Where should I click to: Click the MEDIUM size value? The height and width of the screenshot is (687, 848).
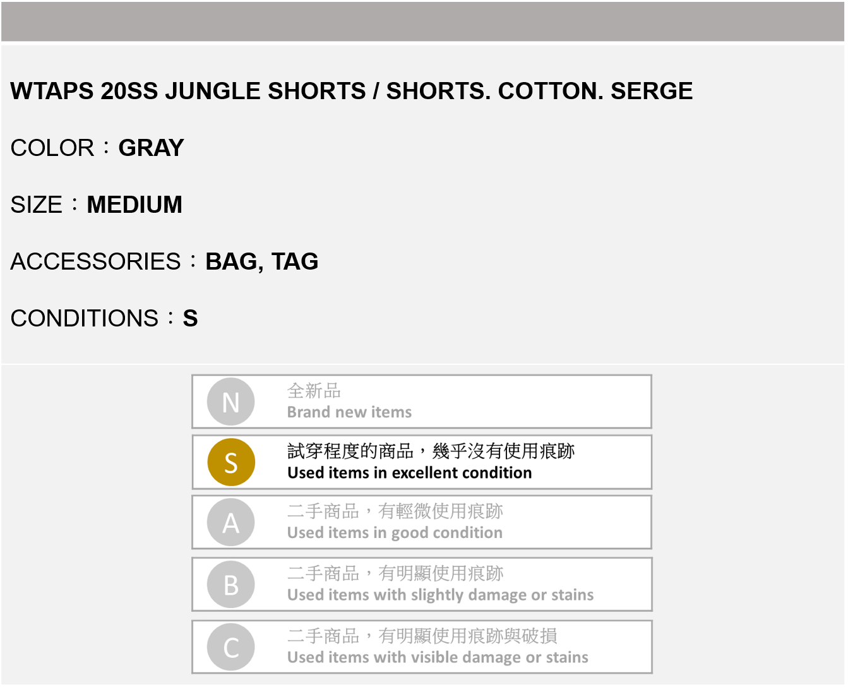click(134, 205)
